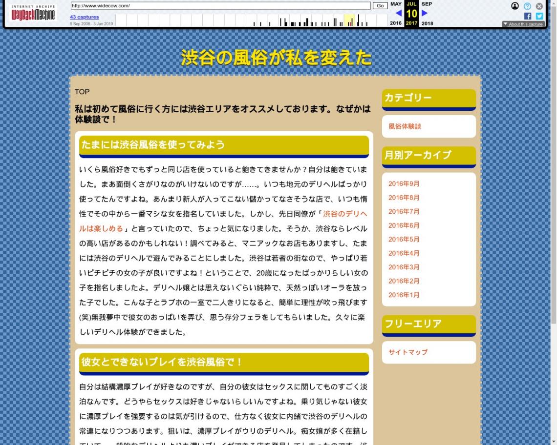Open the 風俗体験談 category
The height and width of the screenshot is (445, 557).
click(x=405, y=126)
